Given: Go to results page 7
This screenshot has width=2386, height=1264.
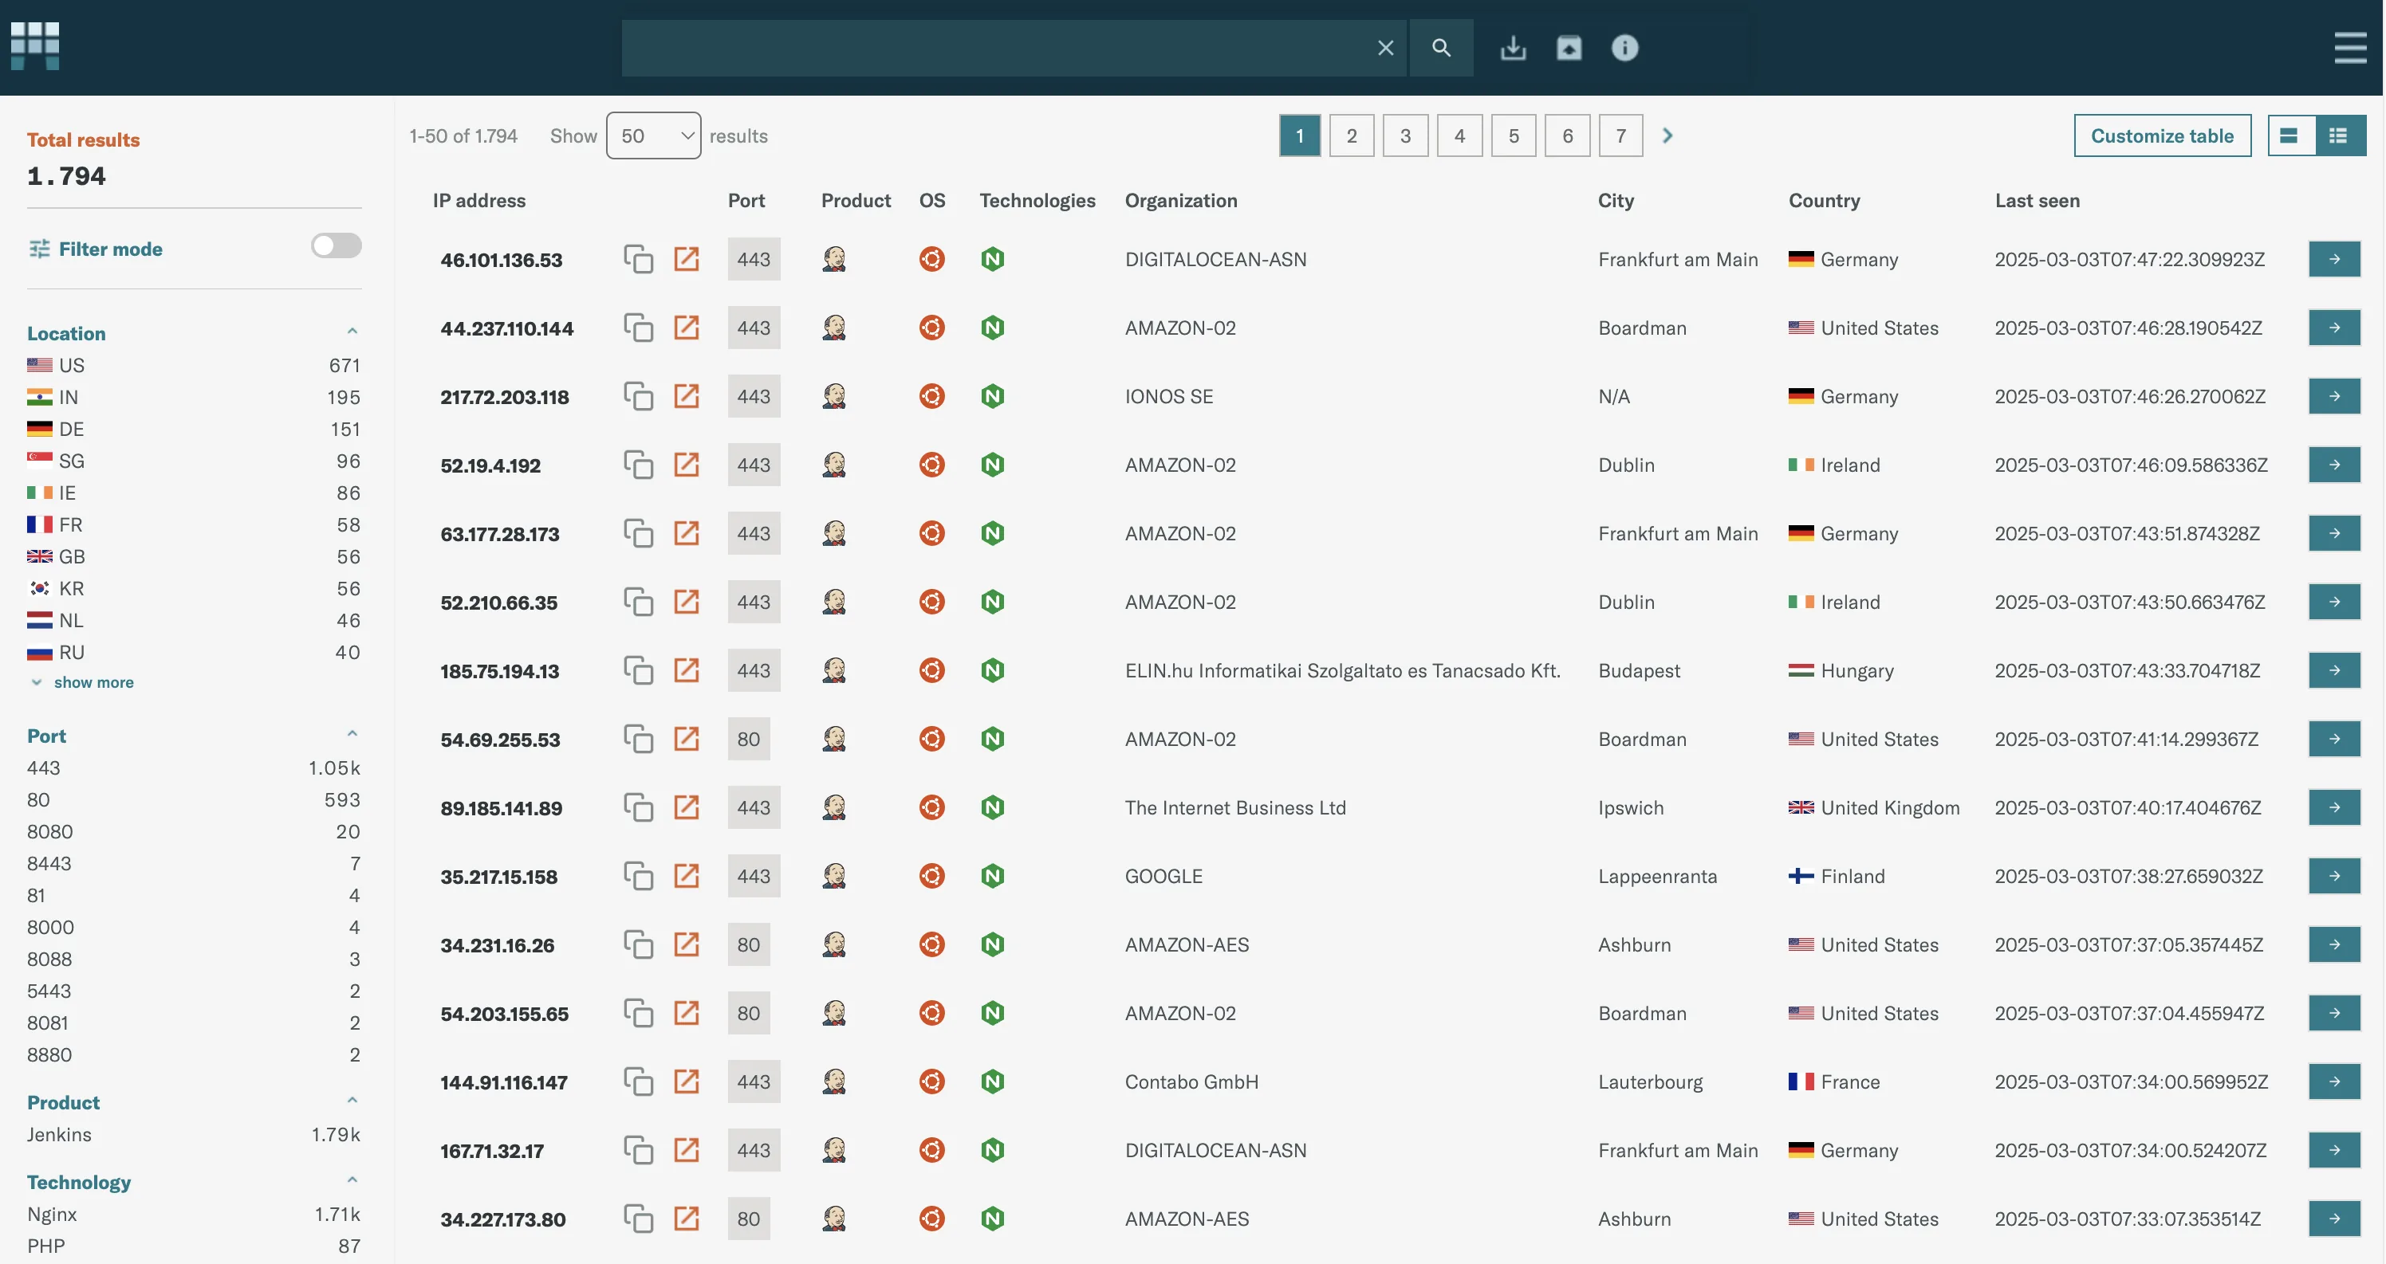Looking at the screenshot, I should pyautogui.click(x=1621, y=136).
